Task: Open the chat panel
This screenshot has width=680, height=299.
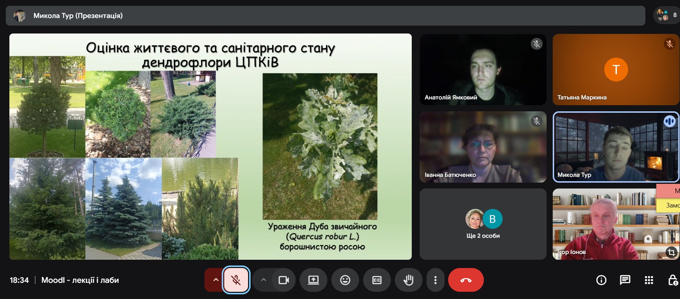Action: 625,280
